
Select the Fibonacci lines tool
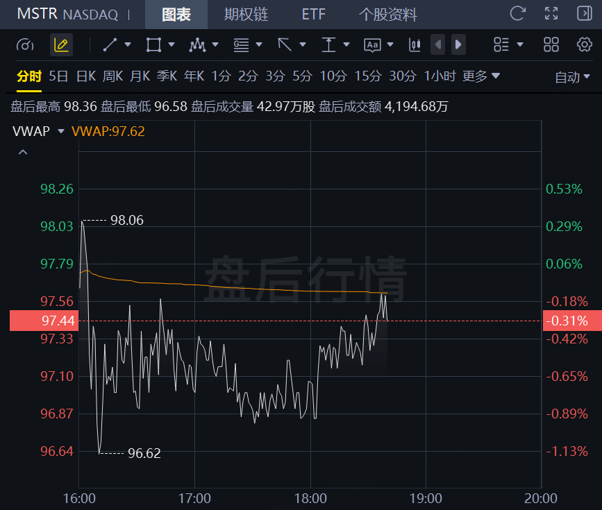click(x=241, y=45)
